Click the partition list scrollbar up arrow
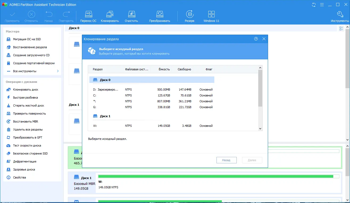This screenshot has width=350, height=203. (x=260, y=68)
